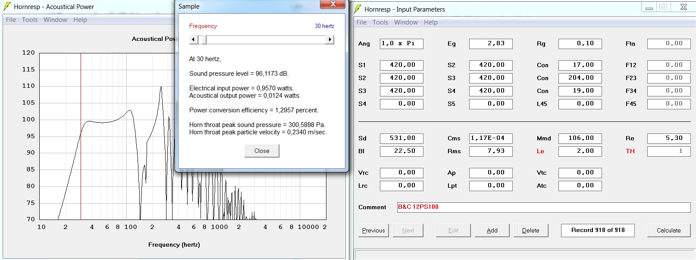Open File menu in Input Parameters window

(361, 22)
